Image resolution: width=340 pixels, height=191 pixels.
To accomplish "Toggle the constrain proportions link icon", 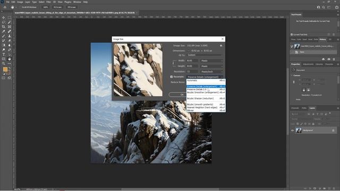I will click(x=173, y=63).
